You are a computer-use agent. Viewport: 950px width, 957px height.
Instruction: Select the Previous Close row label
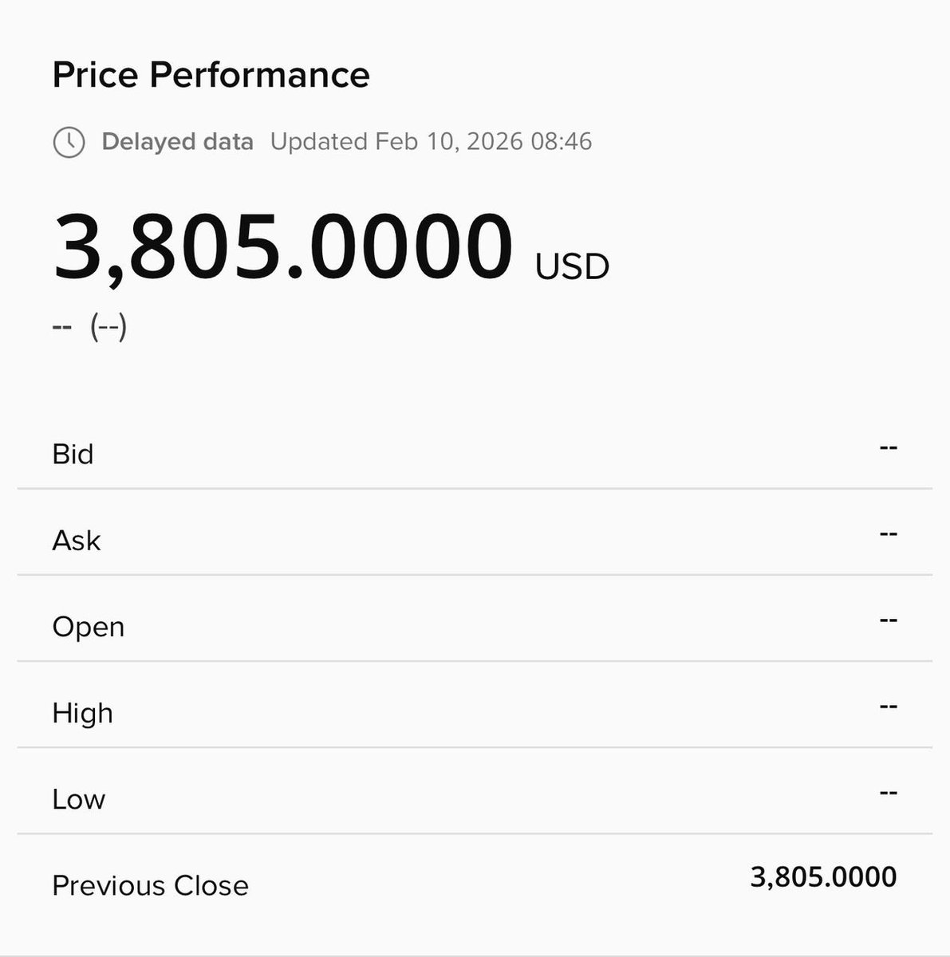150,885
